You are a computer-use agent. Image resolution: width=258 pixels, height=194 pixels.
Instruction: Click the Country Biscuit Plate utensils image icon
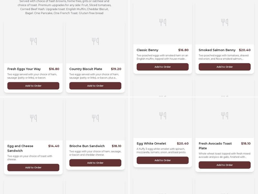tap(95, 41)
